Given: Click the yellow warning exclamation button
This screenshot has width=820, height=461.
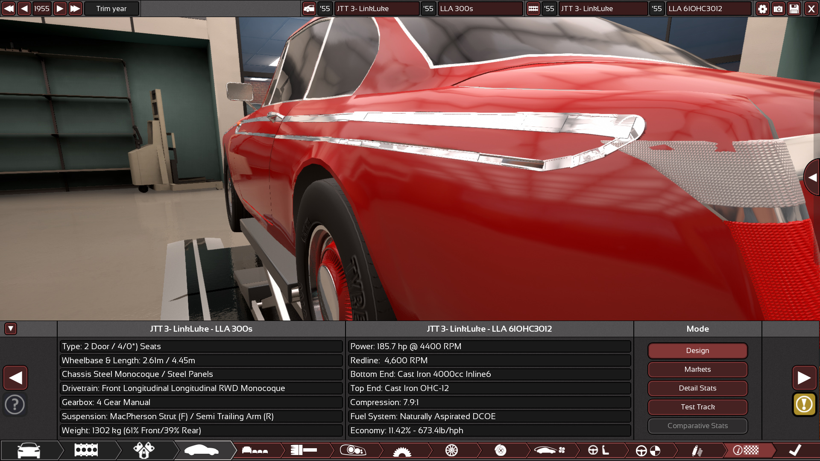Looking at the screenshot, I should tap(804, 404).
